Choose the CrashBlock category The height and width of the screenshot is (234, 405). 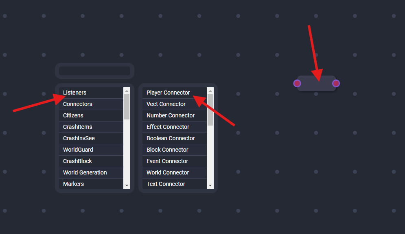tap(91, 161)
